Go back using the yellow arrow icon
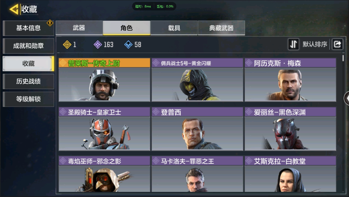The height and width of the screenshot is (197, 349). tap(14, 9)
